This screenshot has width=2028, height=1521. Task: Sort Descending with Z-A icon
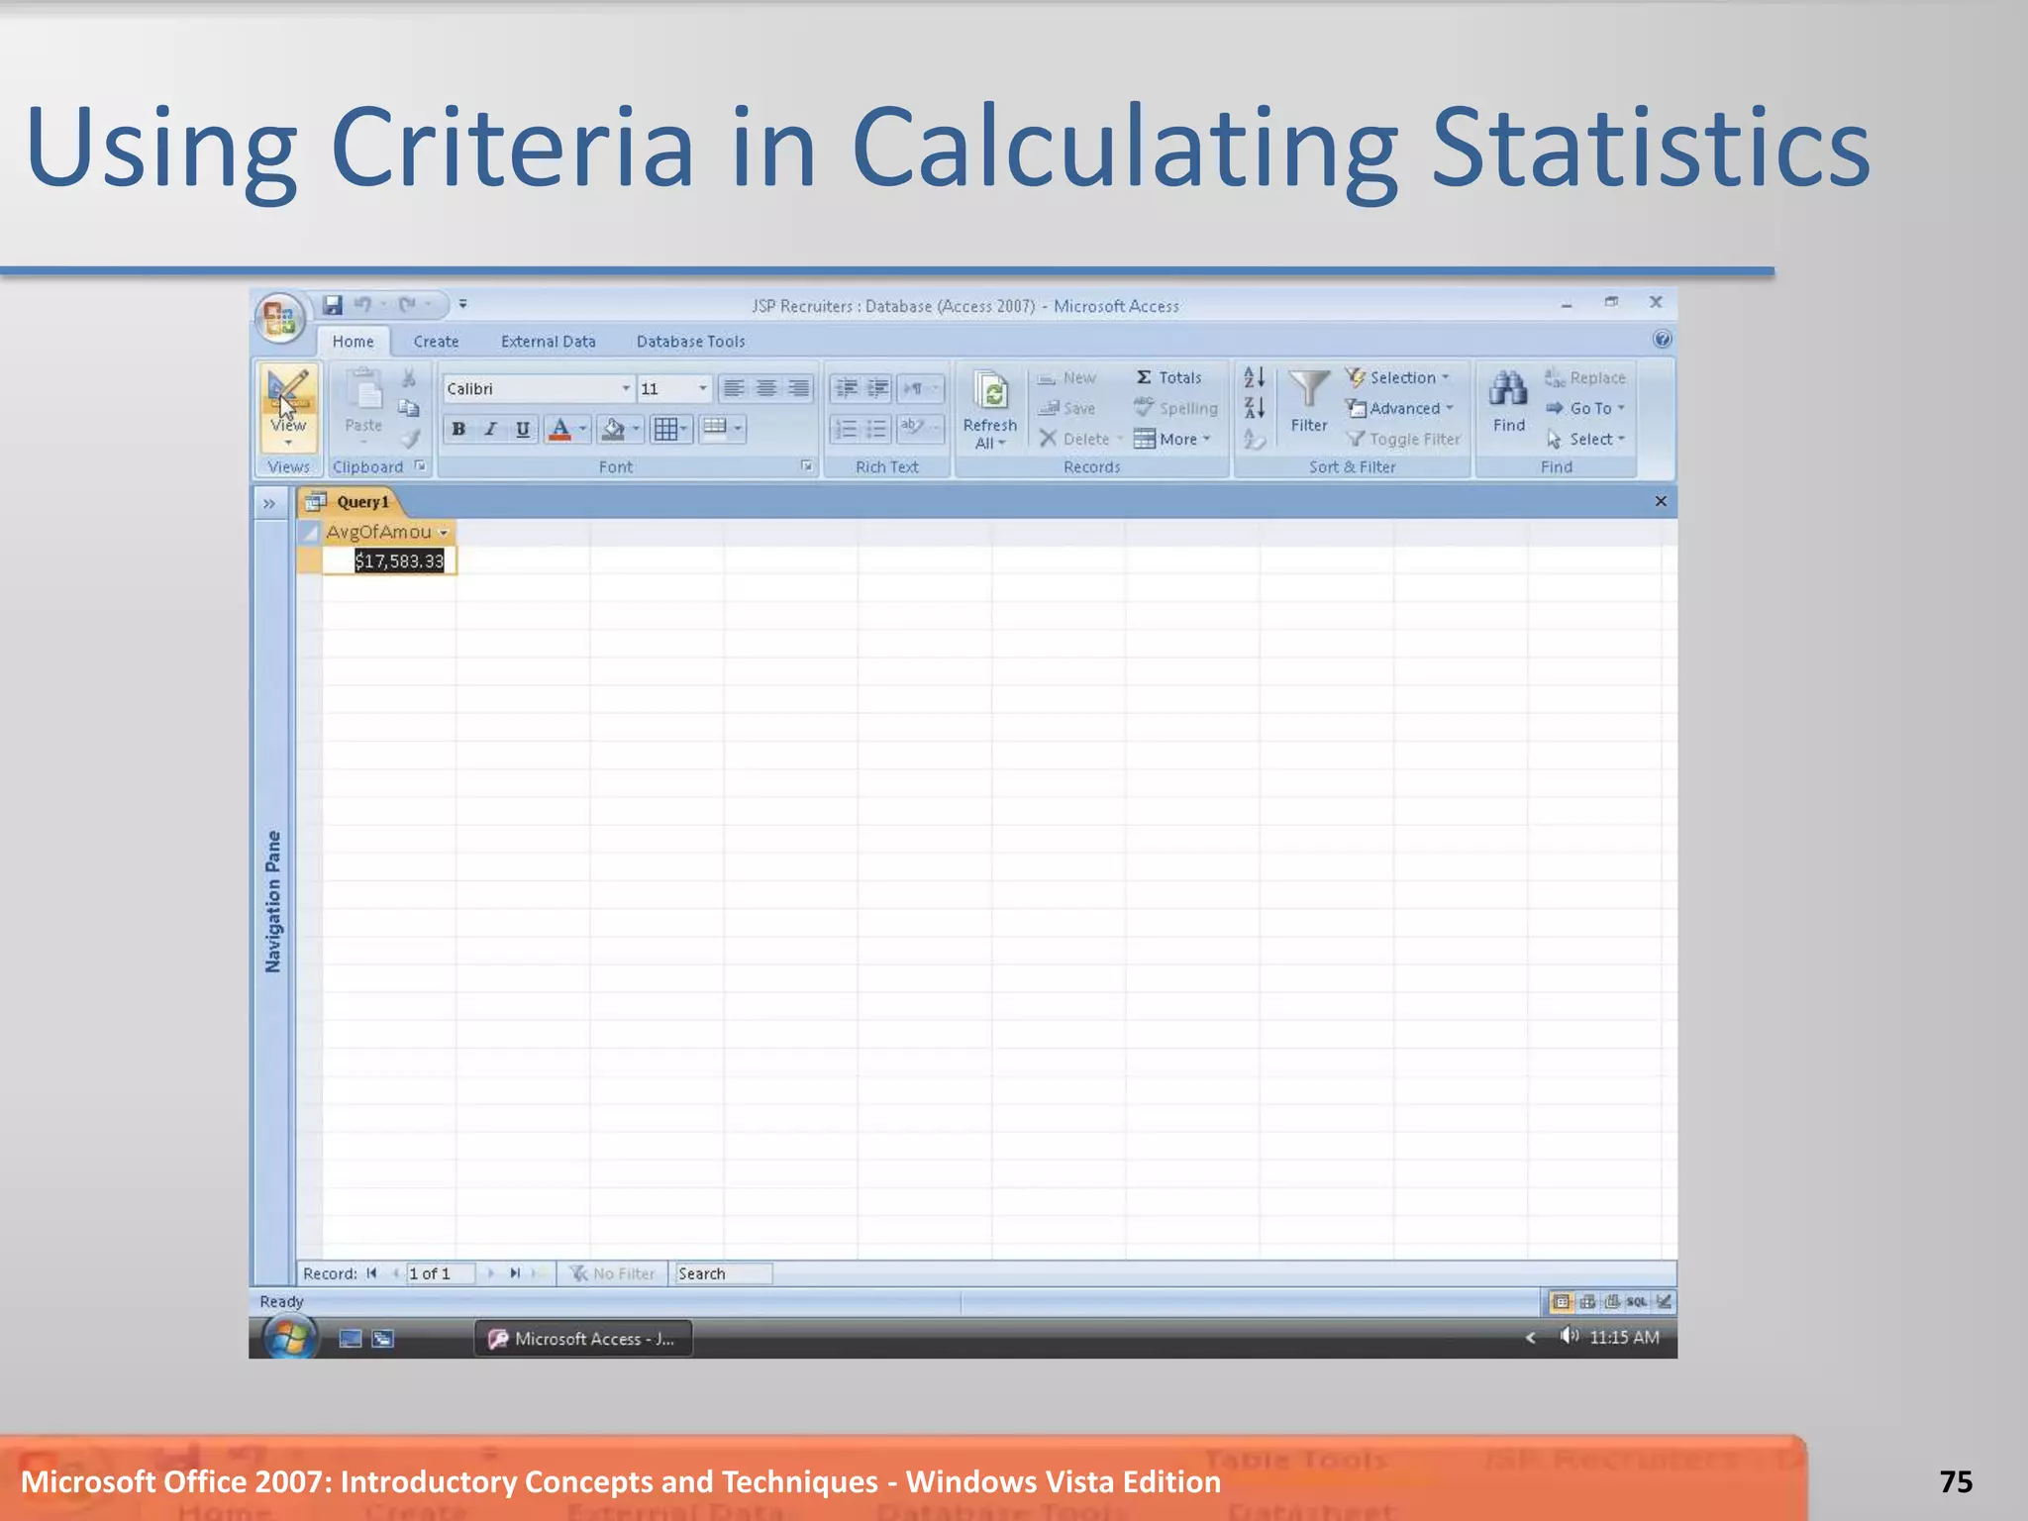pyautogui.click(x=1255, y=408)
